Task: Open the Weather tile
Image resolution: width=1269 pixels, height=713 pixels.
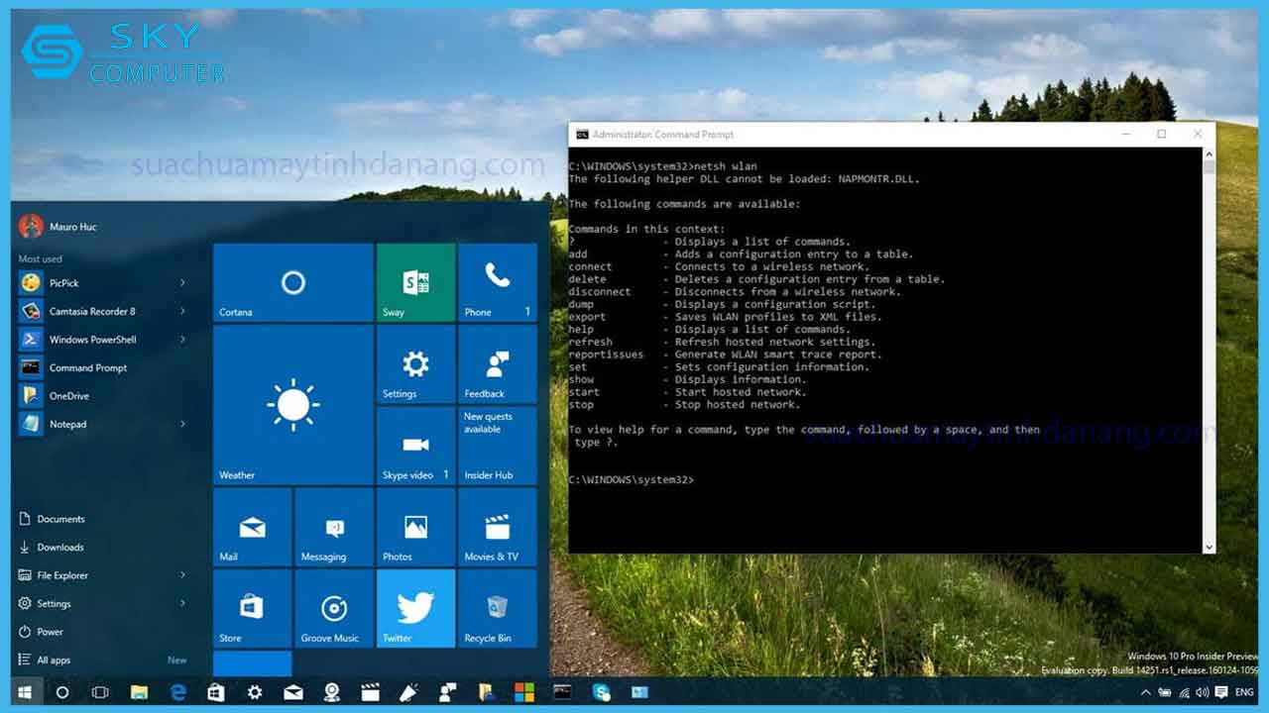Action: click(x=291, y=406)
